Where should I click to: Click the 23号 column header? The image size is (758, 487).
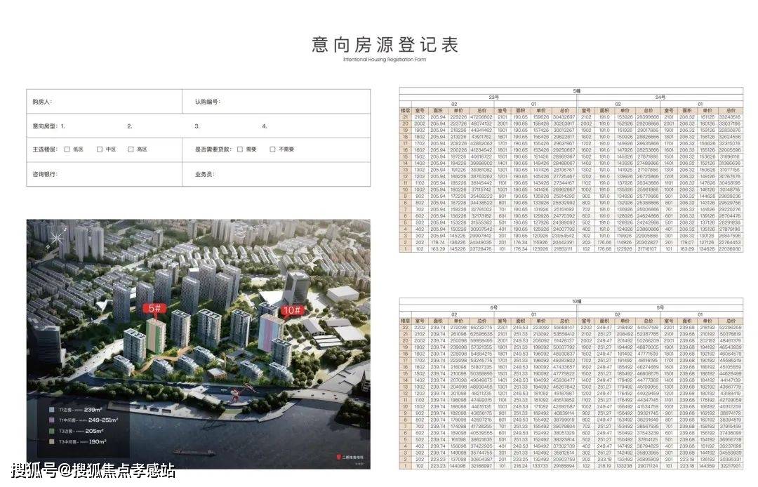pyautogui.click(x=493, y=97)
